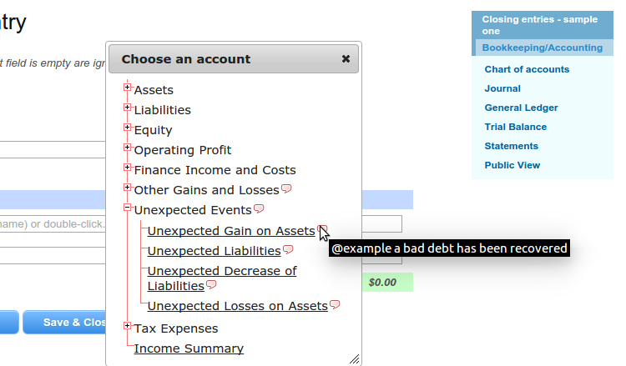Click comment icon beside Other Gains and Losses
The width and height of the screenshot is (626, 366).
coord(286,188)
